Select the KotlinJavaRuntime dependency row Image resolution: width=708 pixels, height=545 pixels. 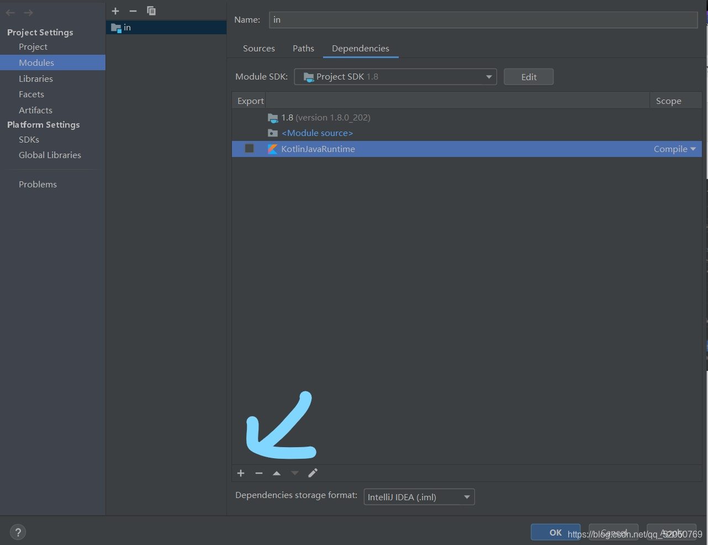point(467,149)
